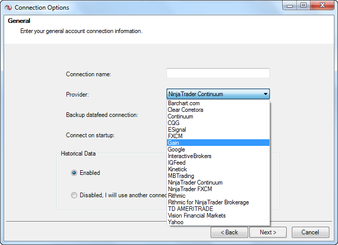The image size is (338, 245).
Task: Select Clear Corretora provider option
Action: point(218,110)
